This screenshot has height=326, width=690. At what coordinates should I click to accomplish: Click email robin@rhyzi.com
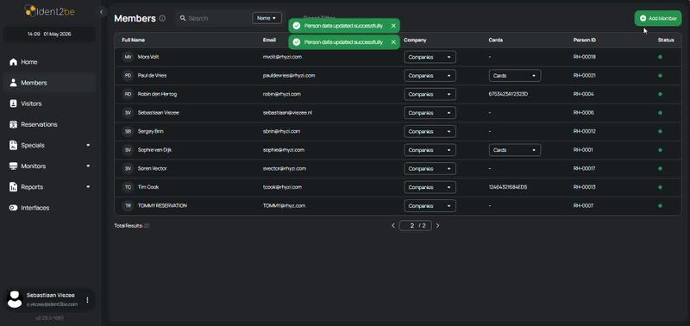[282, 94]
